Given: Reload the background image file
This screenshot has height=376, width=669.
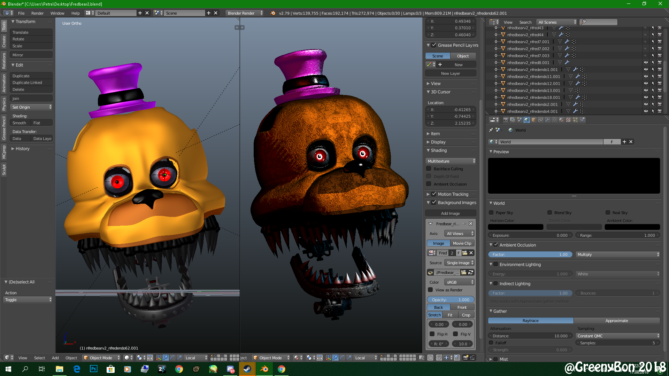Looking at the screenshot, I should pyautogui.click(x=471, y=273).
